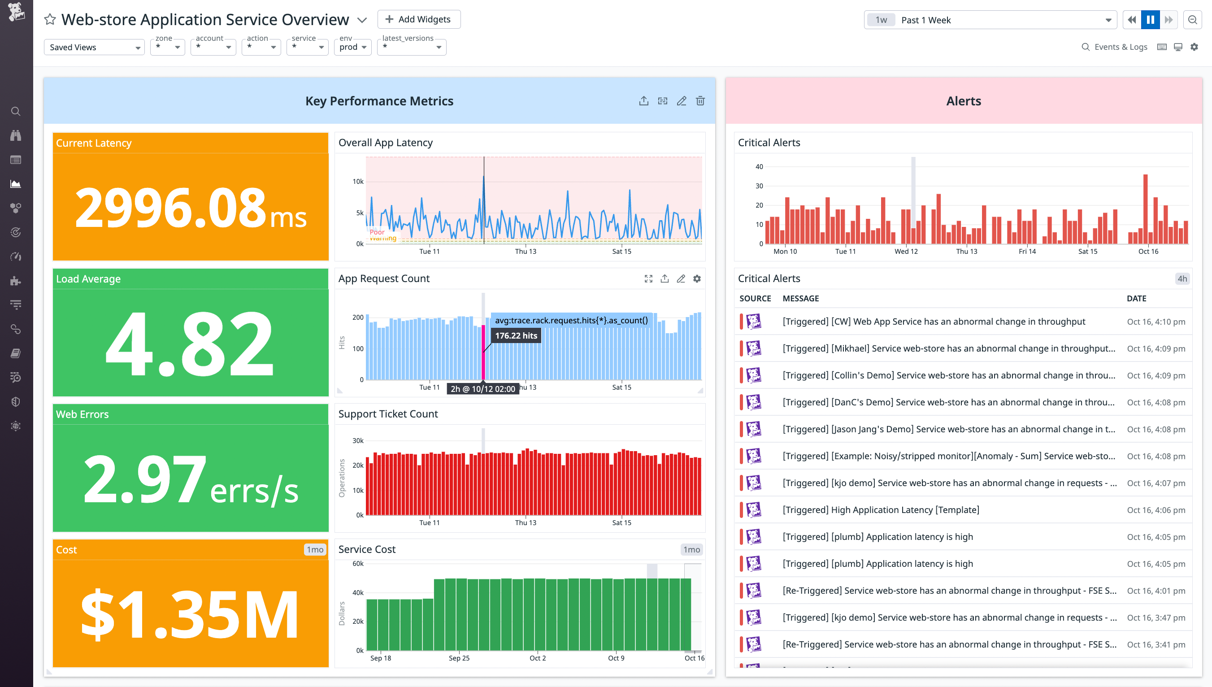The width and height of the screenshot is (1212, 687).
Task: Open the Infrastructure hexagons icon in sidebar
Action: click(16, 208)
